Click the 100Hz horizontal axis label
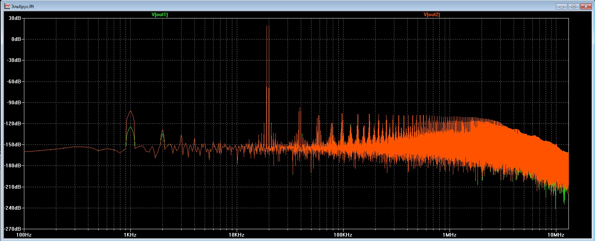 click(24, 235)
